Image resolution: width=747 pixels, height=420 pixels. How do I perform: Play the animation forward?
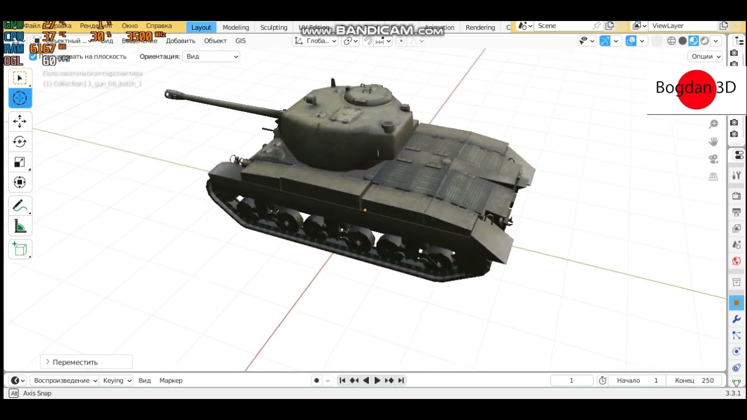pyautogui.click(x=377, y=380)
